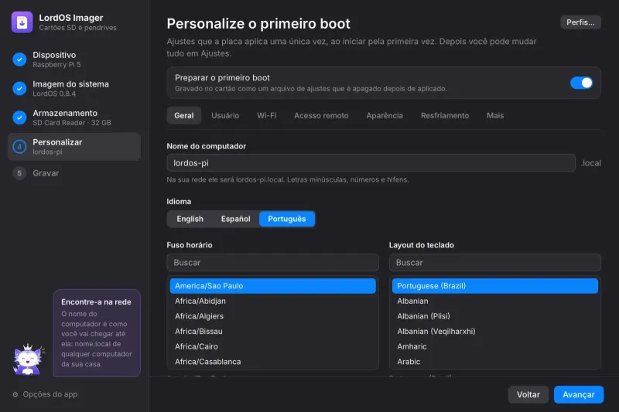Go to the Armazenamento step
619x412 pixels.
74,117
